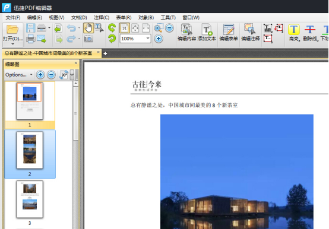Image resolution: width=329 pixels, height=229 pixels.
Task: Shrink thumbnails with the minus button
Action: [51, 75]
